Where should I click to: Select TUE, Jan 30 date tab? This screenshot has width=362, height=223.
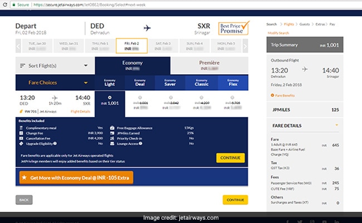[x=37, y=46]
